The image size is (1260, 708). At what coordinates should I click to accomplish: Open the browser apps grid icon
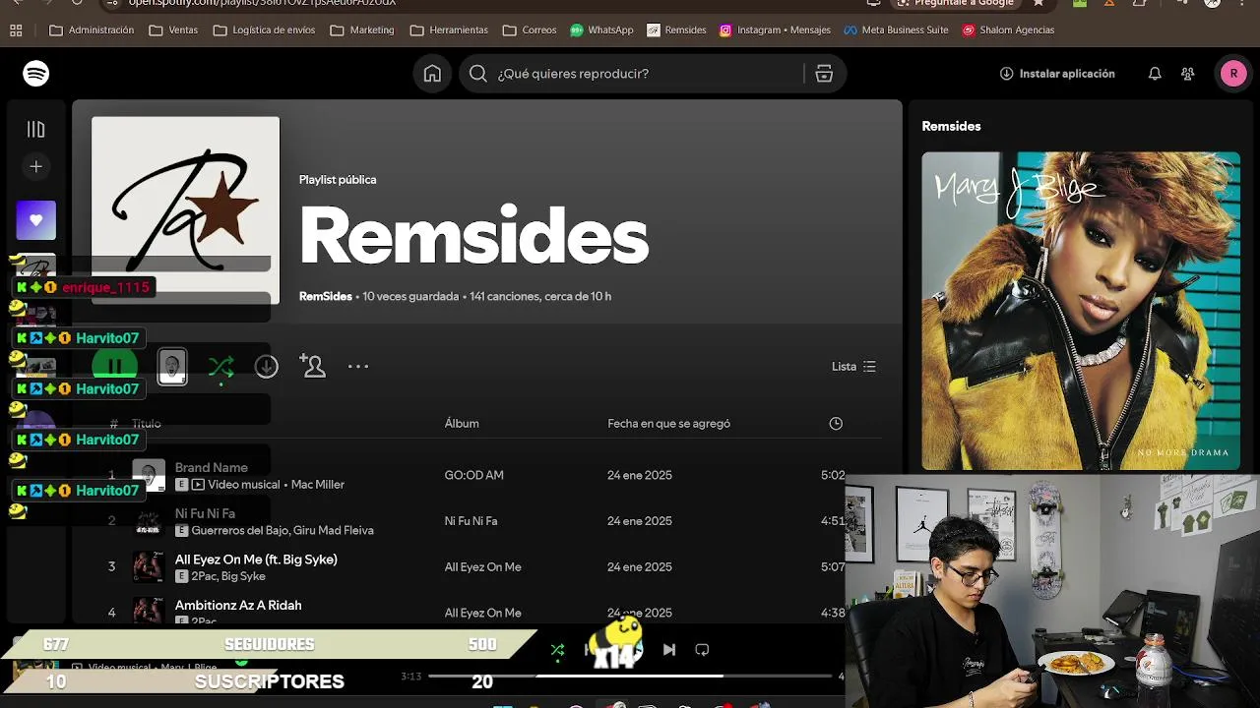tap(16, 30)
